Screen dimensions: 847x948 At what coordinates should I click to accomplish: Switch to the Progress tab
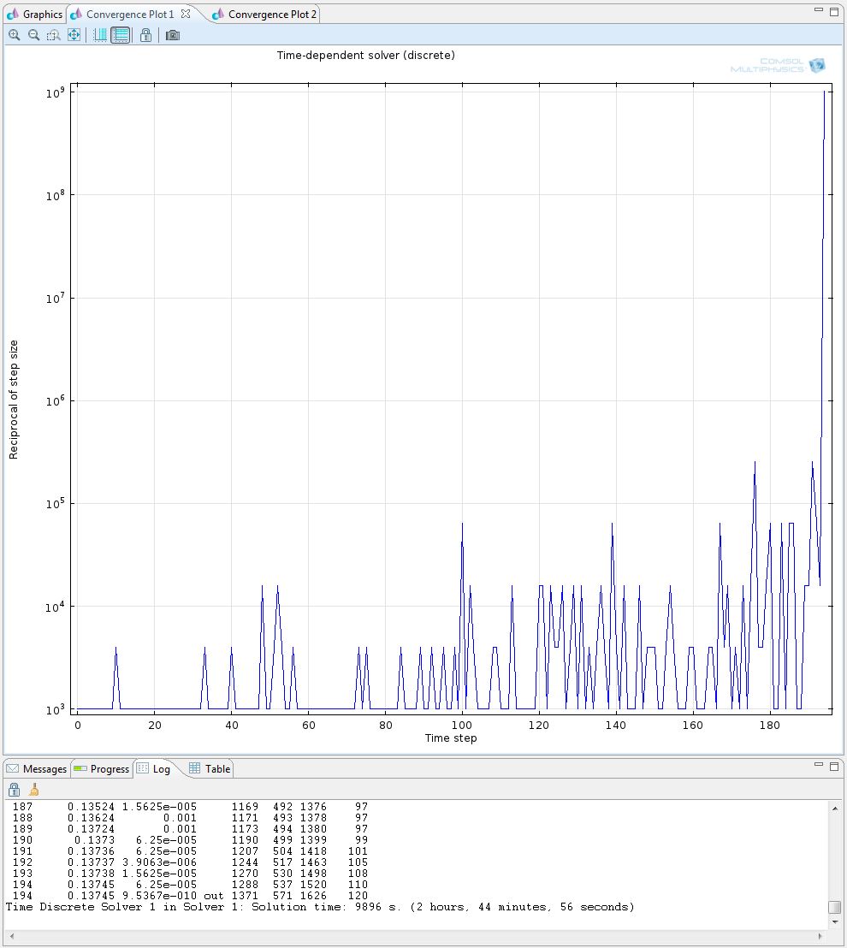[102, 768]
